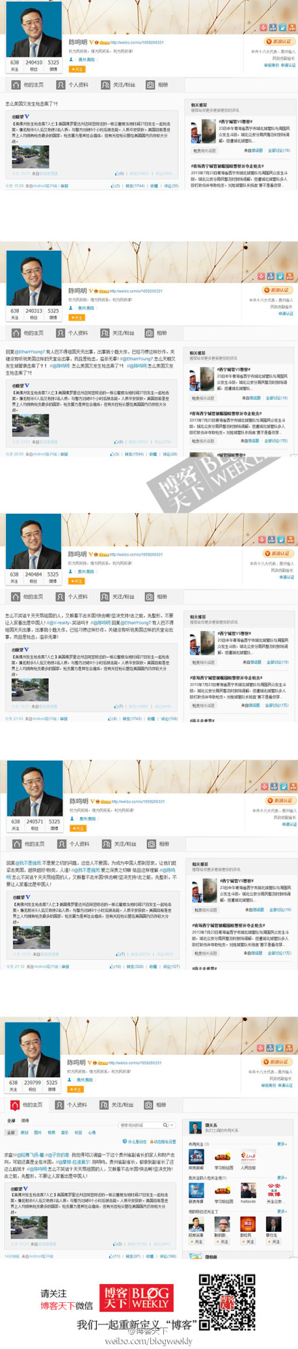298x1349 pixels.
Task: Select 音乐 filter in the 239799 fans screenshot
Action: tap(65, 1133)
